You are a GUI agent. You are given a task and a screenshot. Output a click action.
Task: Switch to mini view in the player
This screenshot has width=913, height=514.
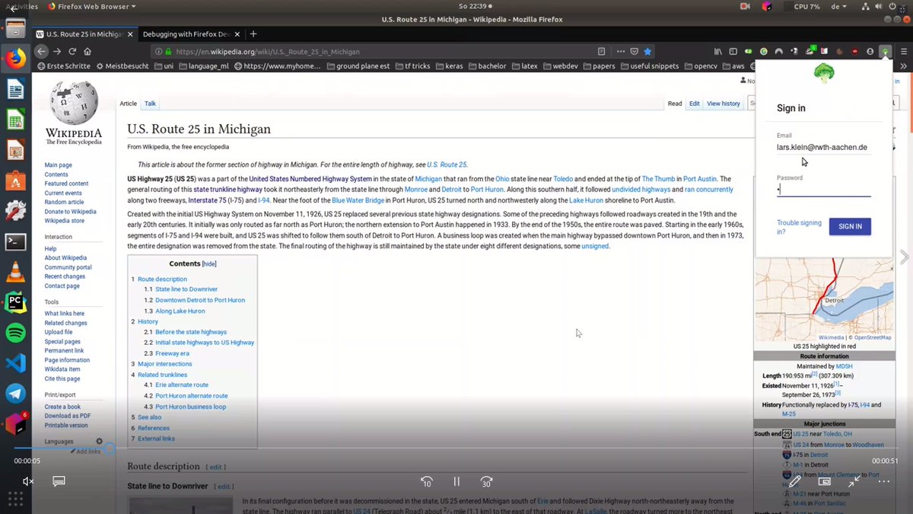[824, 481]
